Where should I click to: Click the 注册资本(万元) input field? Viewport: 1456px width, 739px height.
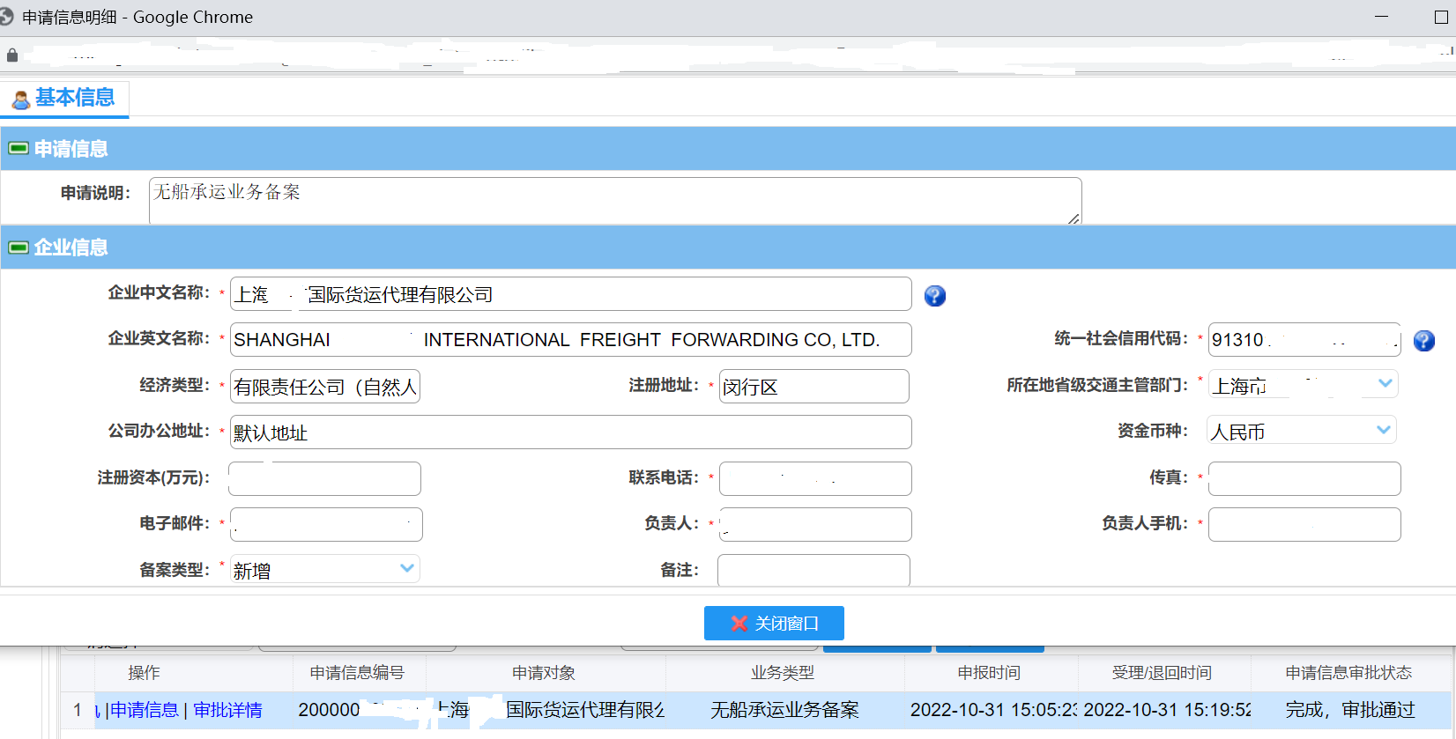[x=325, y=478]
